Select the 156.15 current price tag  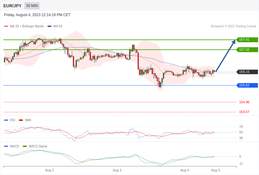[x=247, y=72]
